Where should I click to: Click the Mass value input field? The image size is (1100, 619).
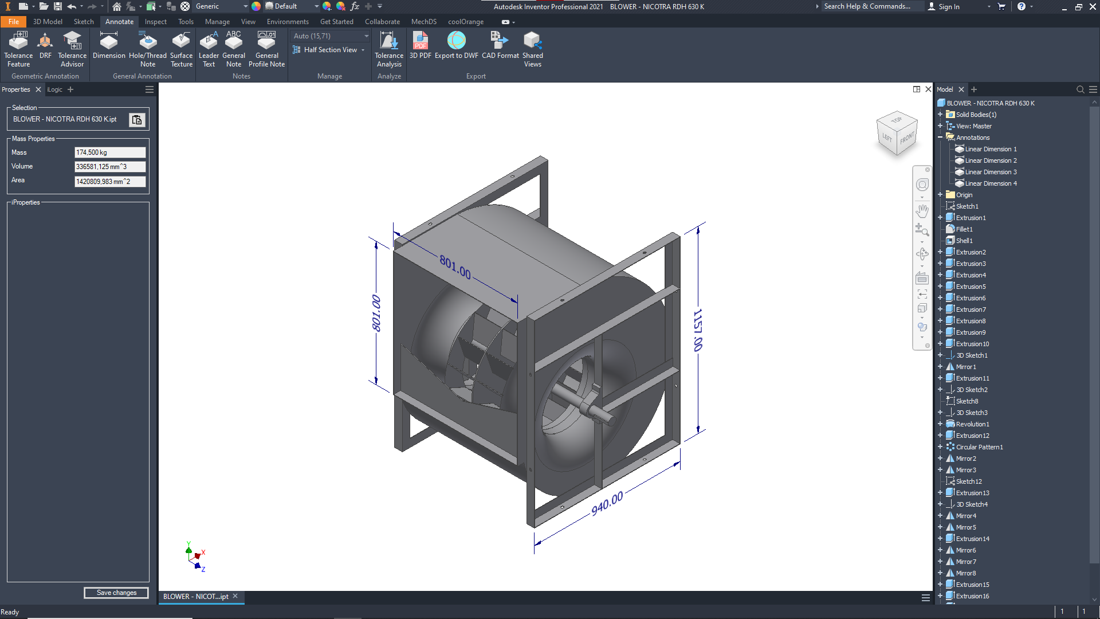pyautogui.click(x=110, y=152)
